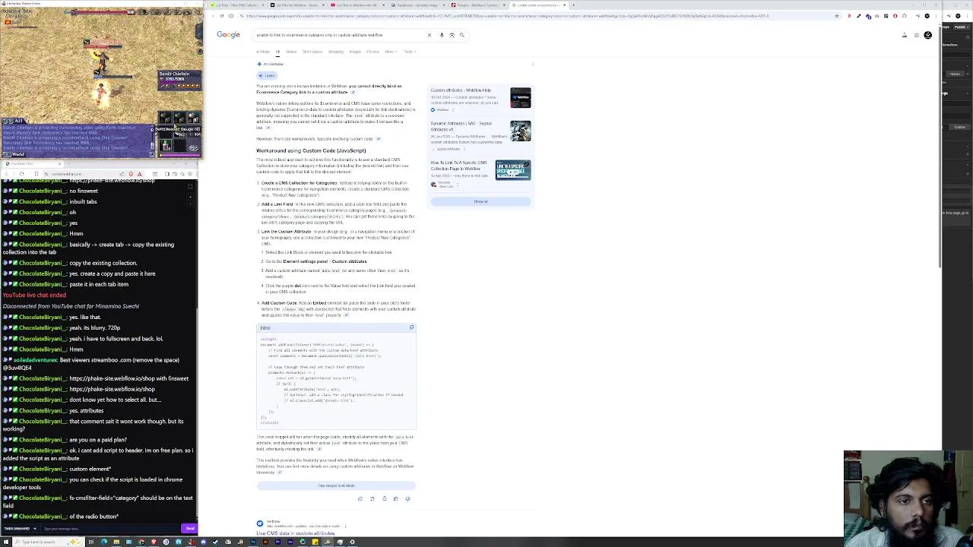Switch to the Images results tab
This screenshot has height=547, width=973.
pyautogui.click(x=355, y=52)
